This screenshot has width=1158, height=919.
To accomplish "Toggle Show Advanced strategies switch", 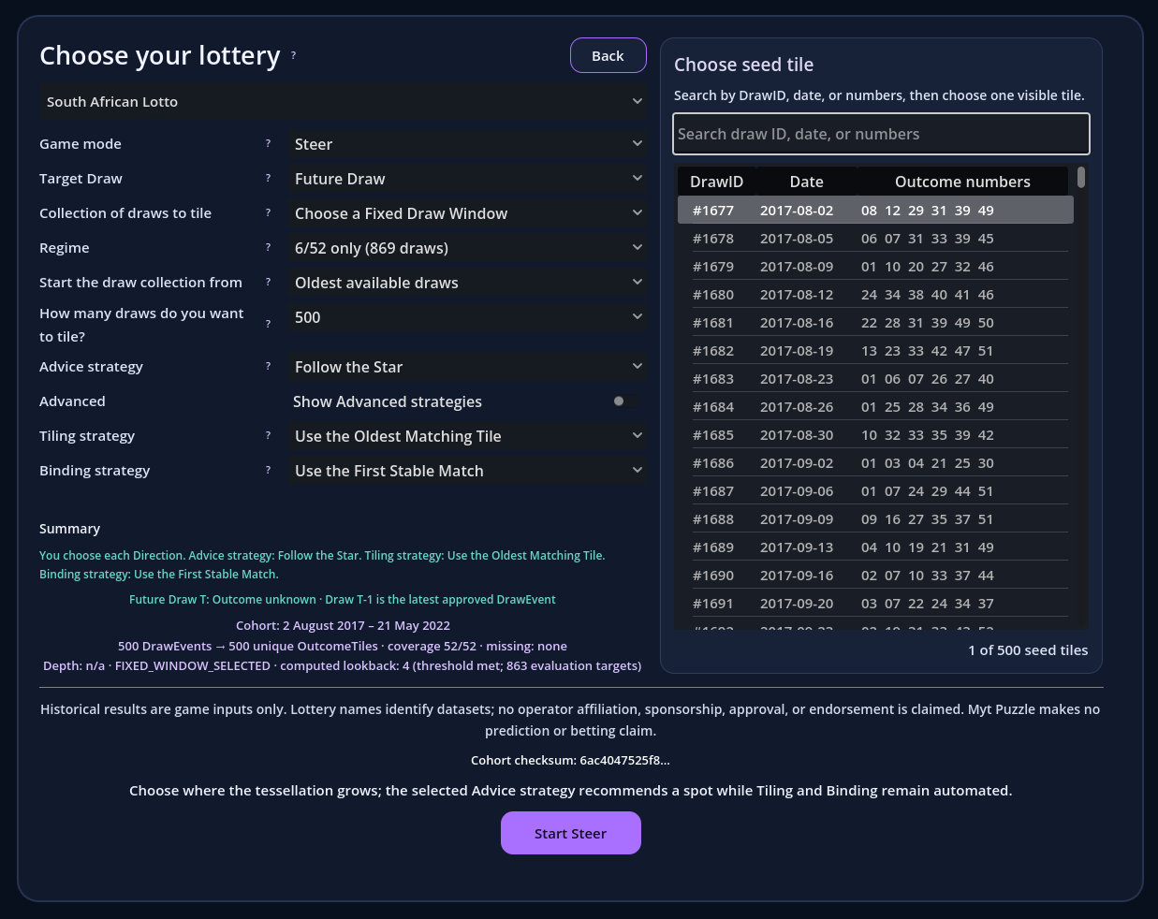I will pos(624,401).
